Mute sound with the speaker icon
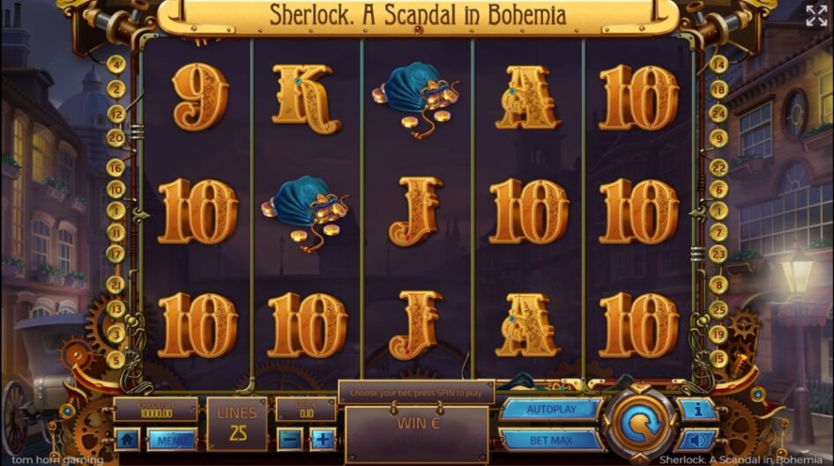834x466 pixels. (x=697, y=440)
